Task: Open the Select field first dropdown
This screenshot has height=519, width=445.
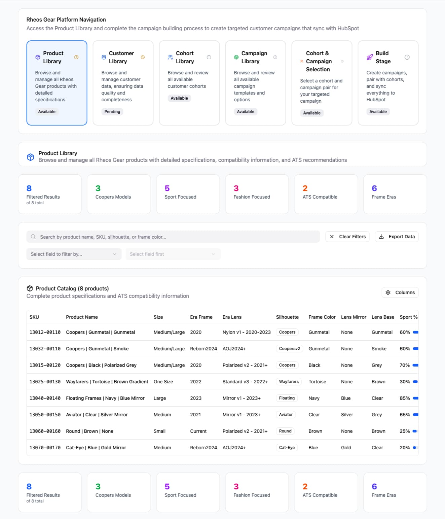Action: click(x=173, y=254)
